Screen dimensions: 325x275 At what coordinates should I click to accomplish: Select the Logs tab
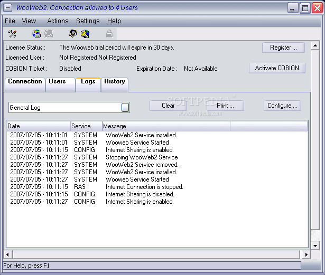point(88,84)
